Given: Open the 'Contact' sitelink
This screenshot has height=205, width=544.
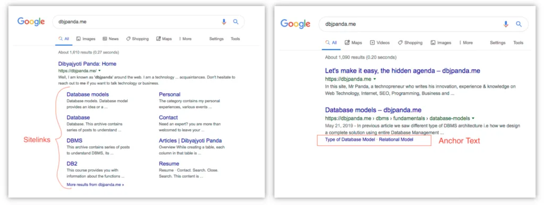Looking at the screenshot, I should (168, 117).
